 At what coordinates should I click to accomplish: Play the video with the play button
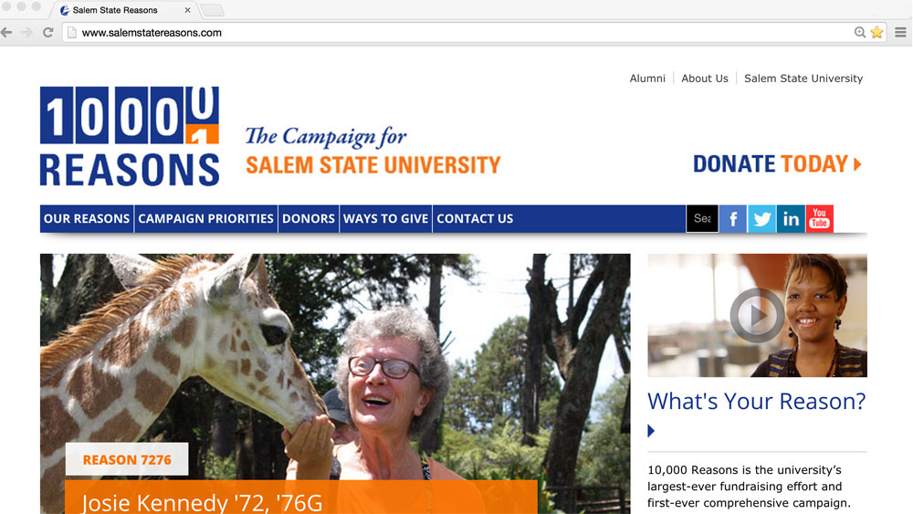click(757, 316)
